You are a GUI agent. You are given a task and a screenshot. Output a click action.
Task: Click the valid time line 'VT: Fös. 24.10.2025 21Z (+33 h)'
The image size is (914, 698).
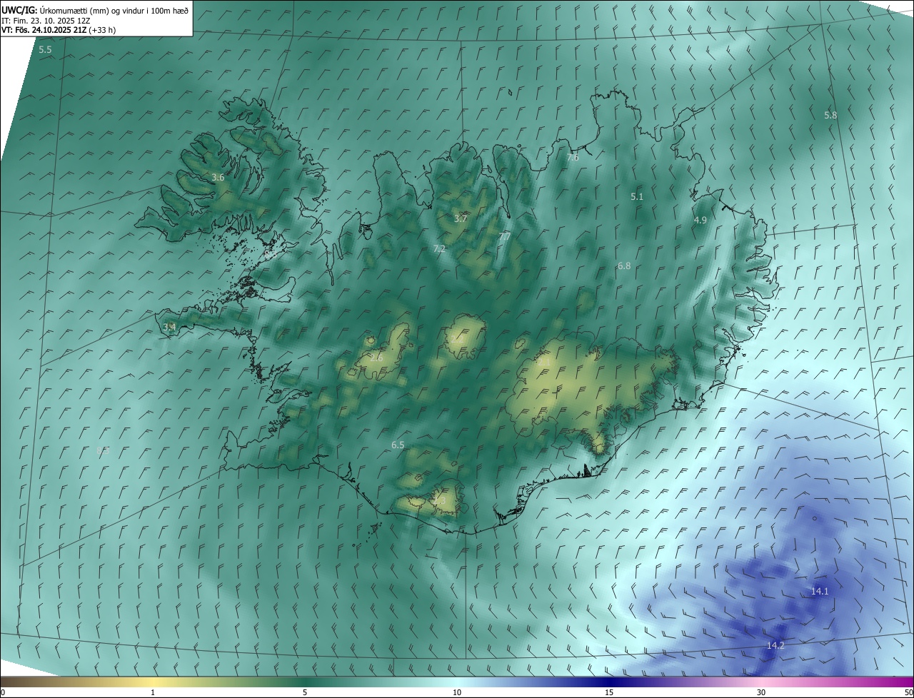click(59, 30)
